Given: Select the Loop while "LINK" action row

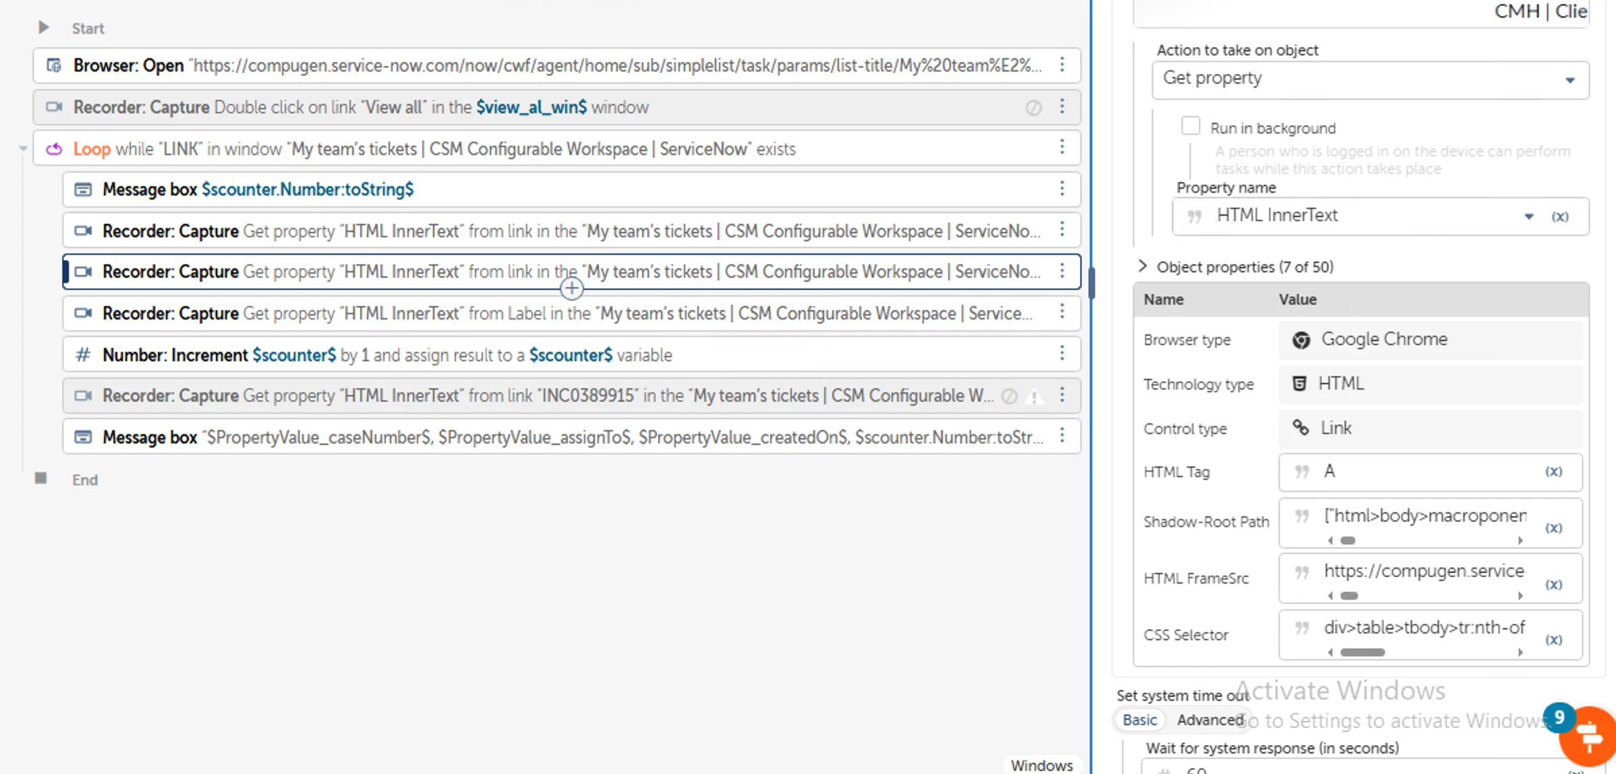Looking at the screenshot, I should click(556, 148).
